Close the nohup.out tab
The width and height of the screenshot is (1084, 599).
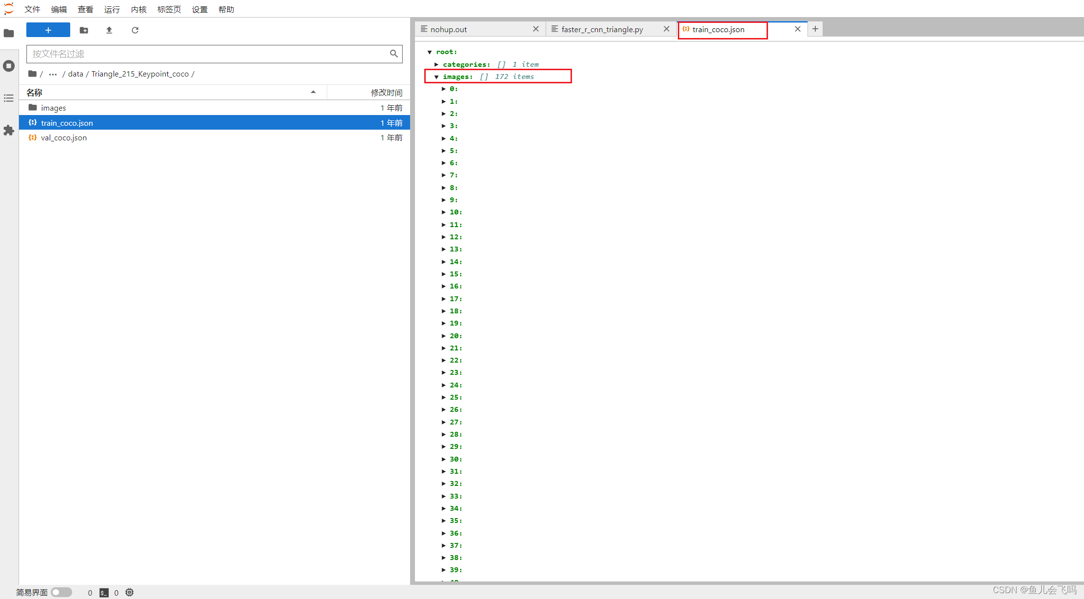coord(536,29)
